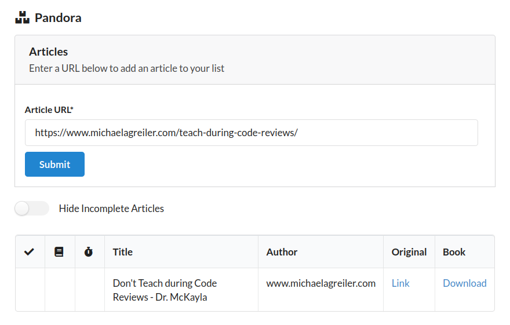Click the stopwatch column header icon
The image size is (510, 325).
click(x=89, y=252)
